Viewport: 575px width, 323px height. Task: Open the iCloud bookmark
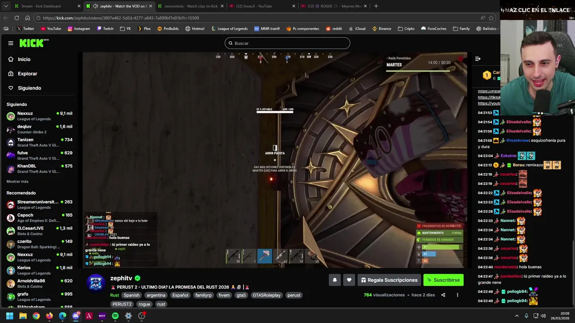tap(357, 29)
